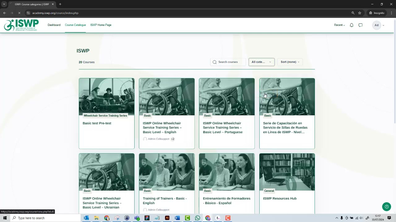
Task: Open the ISWP Resources Hub course
Action: [280, 199]
